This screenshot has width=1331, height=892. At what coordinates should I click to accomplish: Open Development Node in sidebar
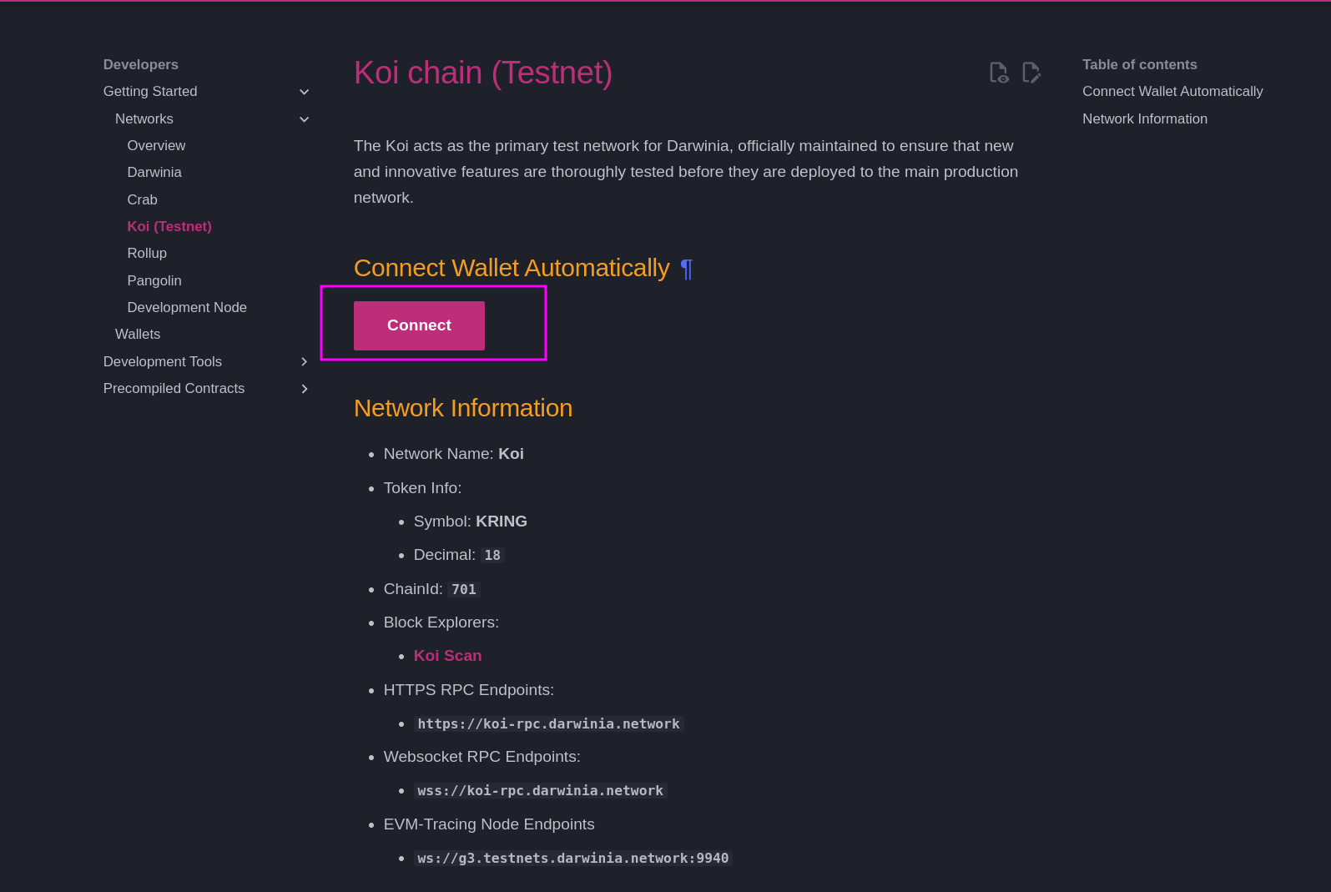[187, 307]
